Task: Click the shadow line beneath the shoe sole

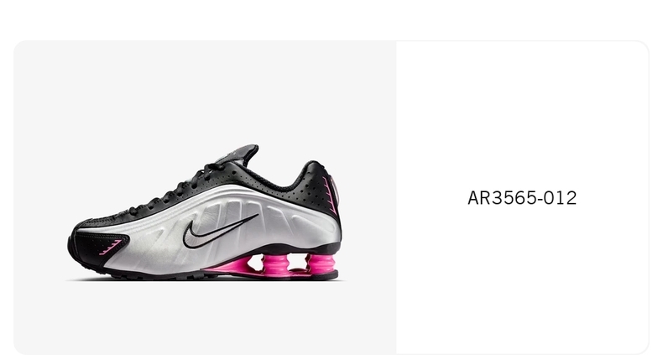Action: coord(205,280)
